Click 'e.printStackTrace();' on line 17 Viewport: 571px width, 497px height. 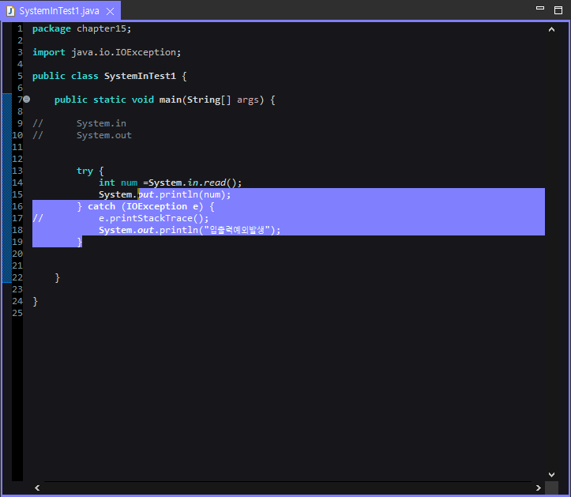[x=154, y=218]
